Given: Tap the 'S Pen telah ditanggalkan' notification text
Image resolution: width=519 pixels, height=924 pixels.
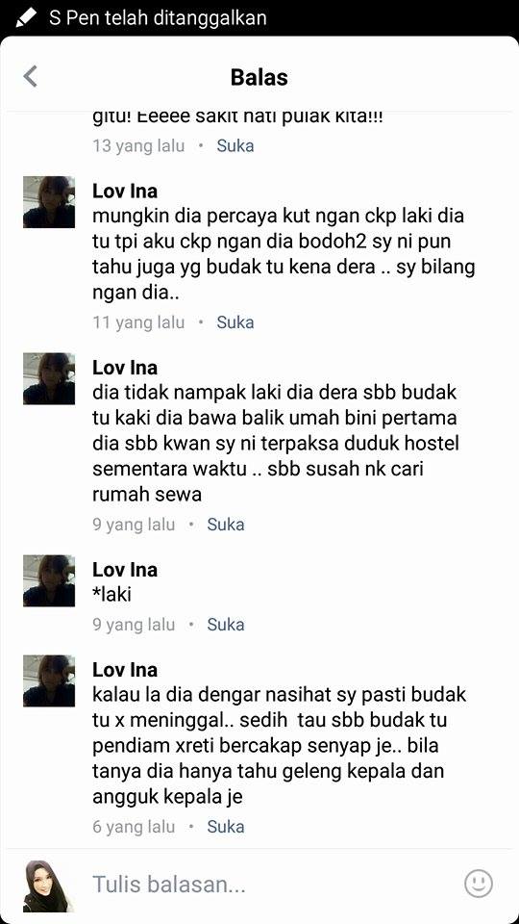Looking at the screenshot, I should (x=158, y=17).
